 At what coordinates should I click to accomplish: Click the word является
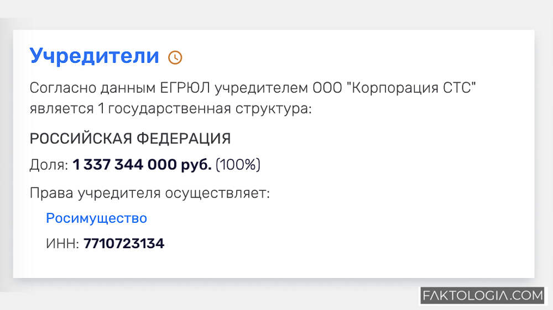tap(61, 108)
